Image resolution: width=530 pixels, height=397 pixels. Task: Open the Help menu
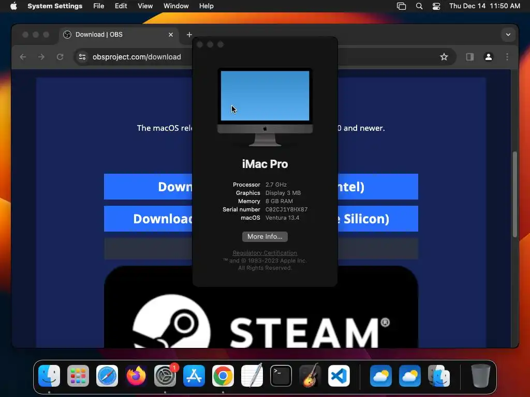(206, 6)
